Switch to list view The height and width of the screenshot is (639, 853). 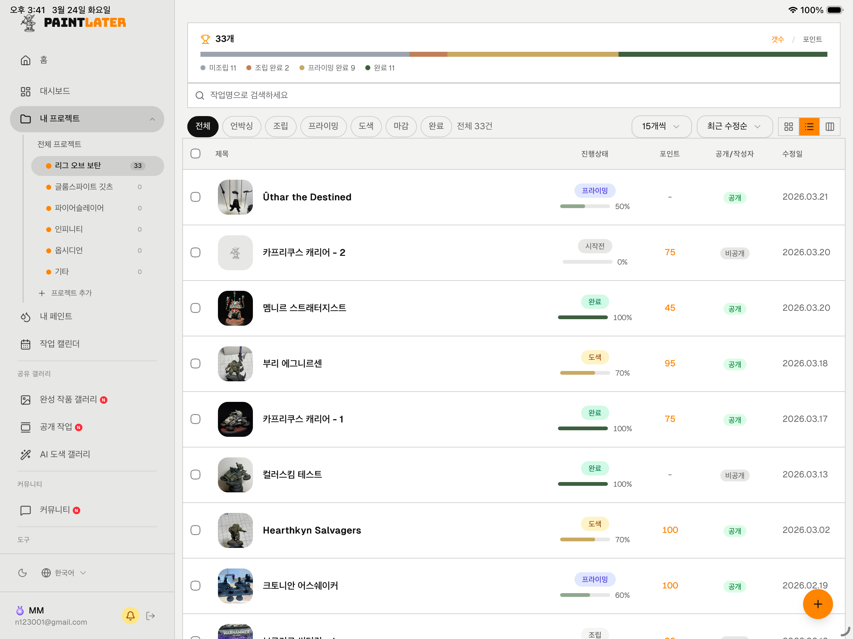coord(809,126)
